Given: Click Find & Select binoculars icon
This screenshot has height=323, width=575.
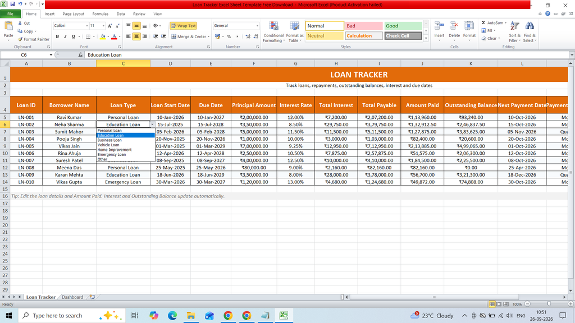Looking at the screenshot, I should tap(529, 26).
